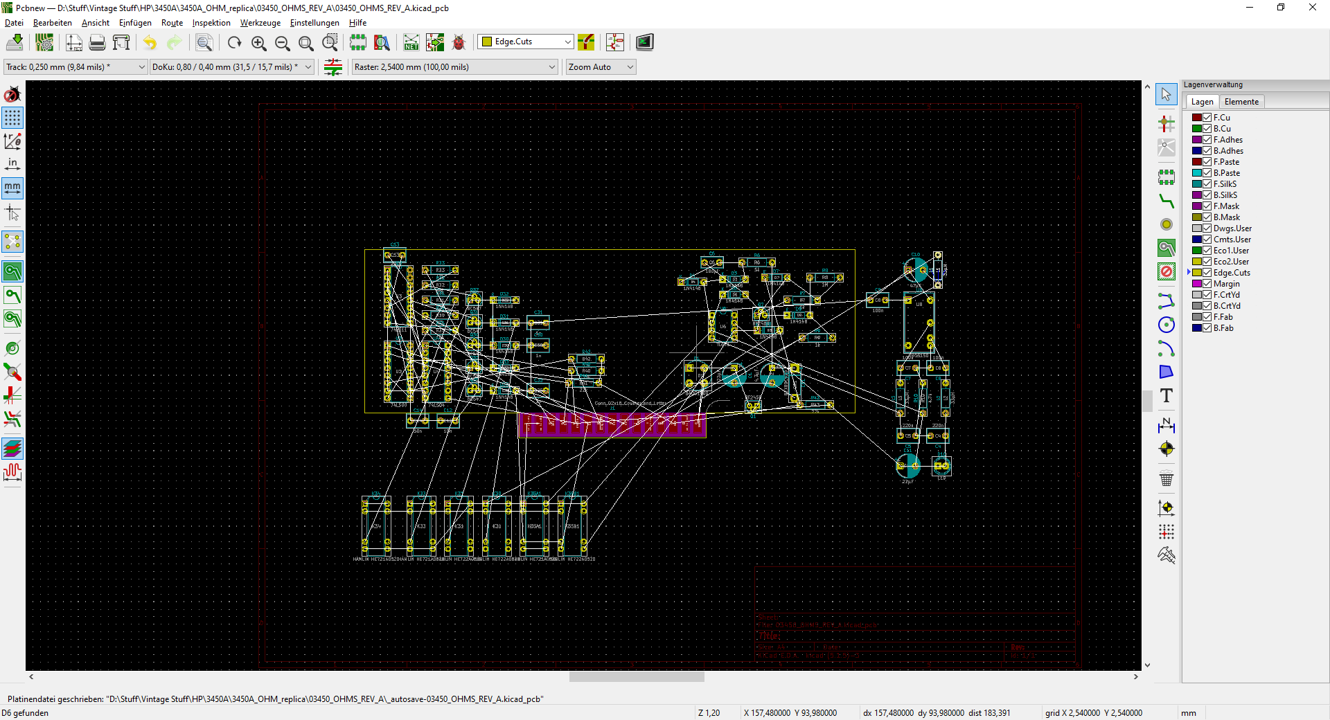Screen dimensions: 1330x720
Task: Toggle B.Cu layer visibility checkbox
Action: coord(1207,129)
